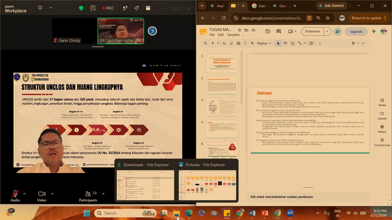Star the presentation title as favorite
Screen dimensions: 392x220
coord(239,30)
